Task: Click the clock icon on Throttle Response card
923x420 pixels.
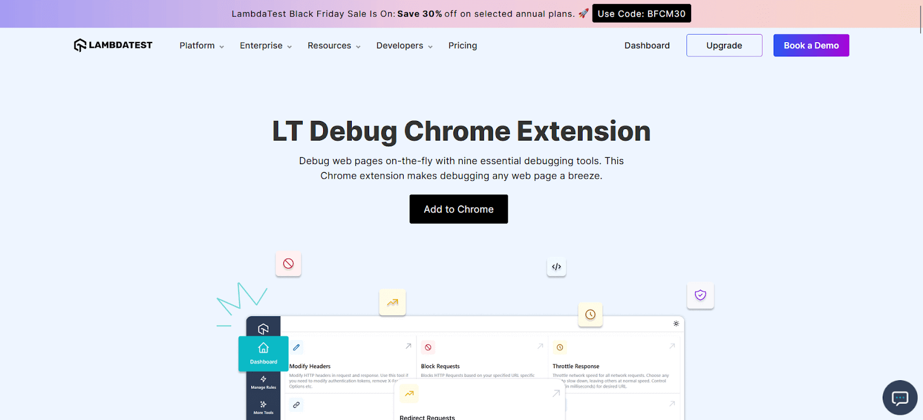Action: 560,347
